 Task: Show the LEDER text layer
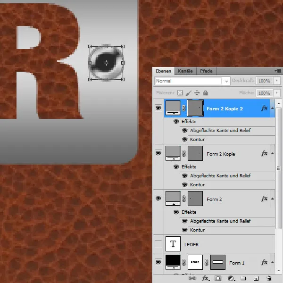[x=158, y=244]
